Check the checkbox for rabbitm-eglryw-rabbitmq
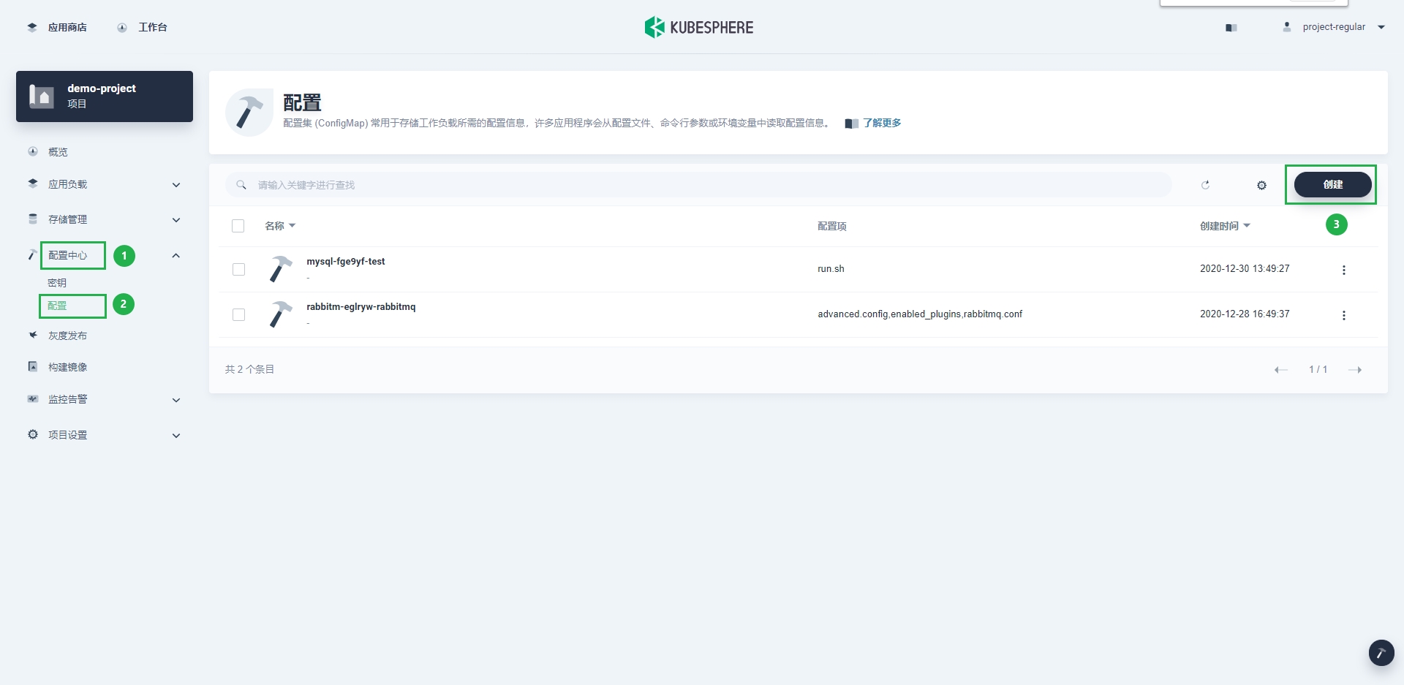The image size is (1404, 685). coord(238,315)
